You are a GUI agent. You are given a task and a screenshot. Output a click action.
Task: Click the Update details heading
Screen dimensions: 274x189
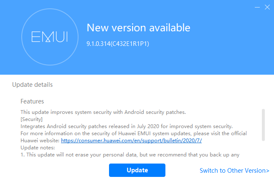coord(32,85)
